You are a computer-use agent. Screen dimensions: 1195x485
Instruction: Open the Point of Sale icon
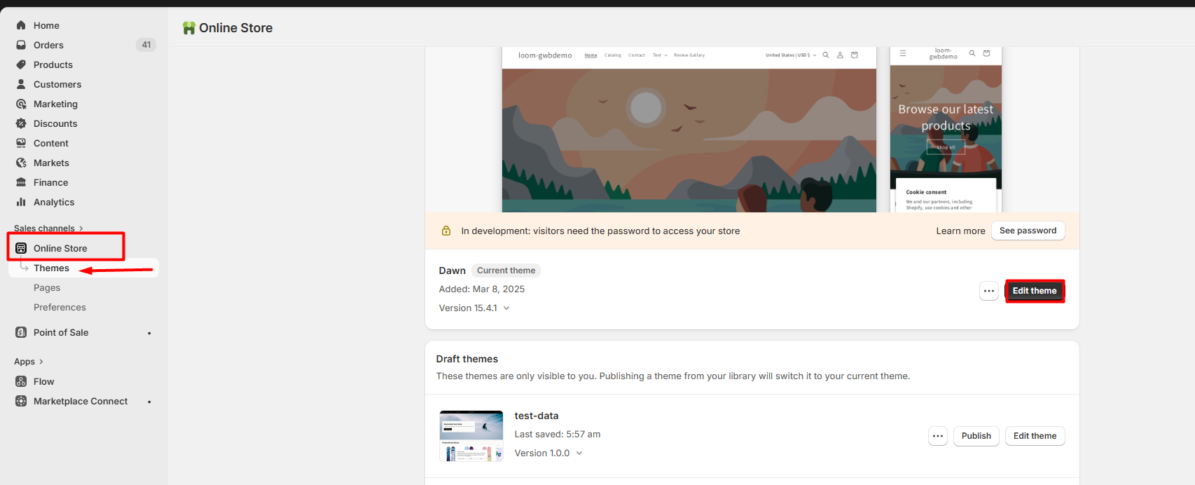21,332
